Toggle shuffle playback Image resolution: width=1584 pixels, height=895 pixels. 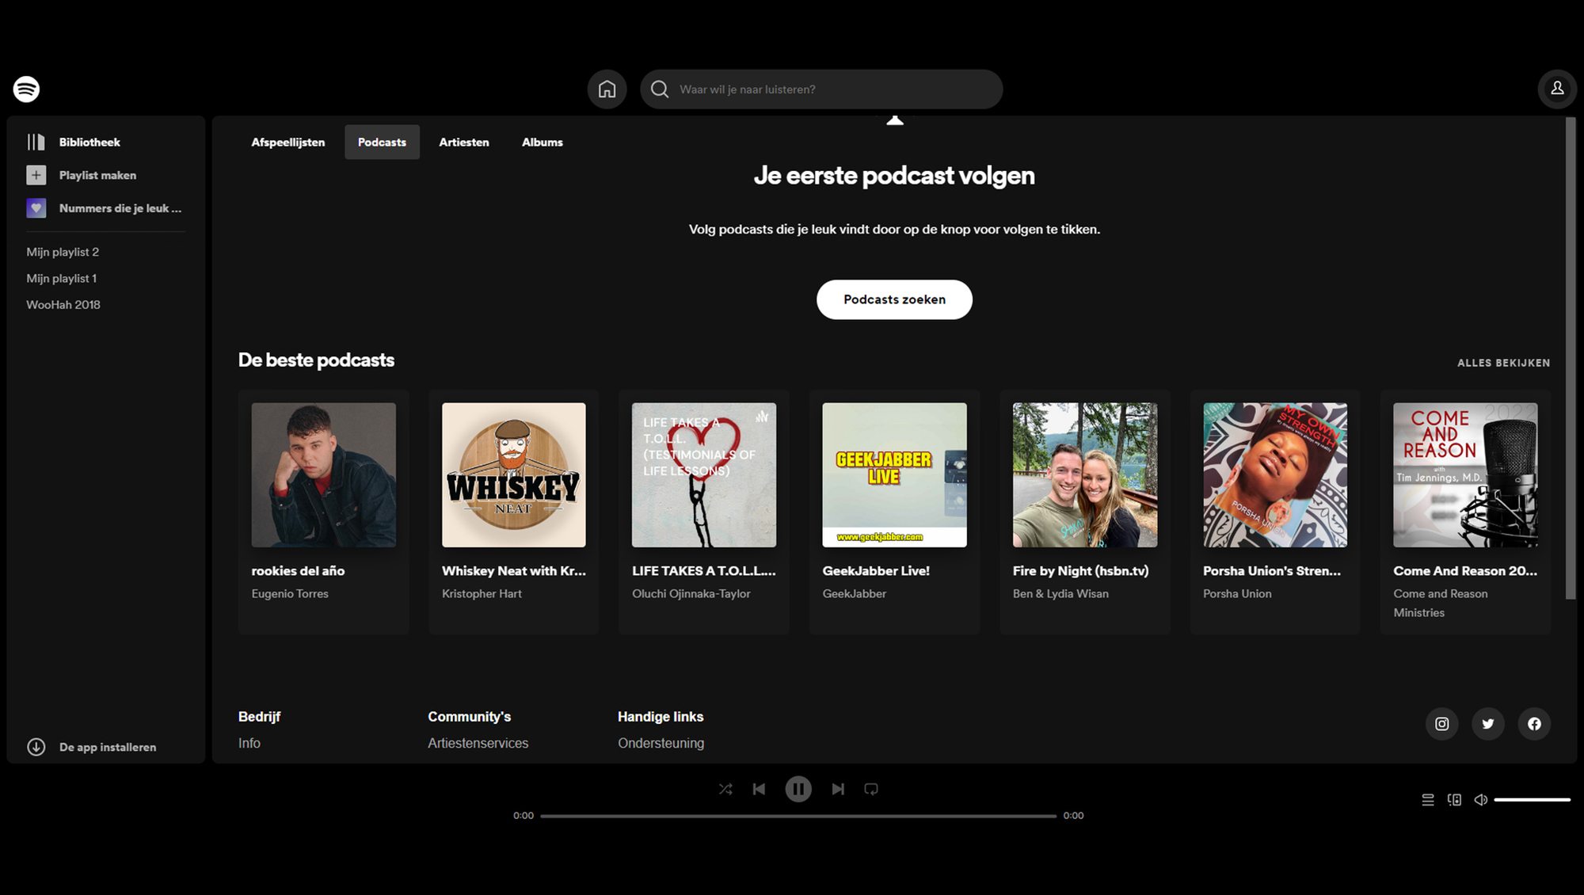(x=725, y=789)
